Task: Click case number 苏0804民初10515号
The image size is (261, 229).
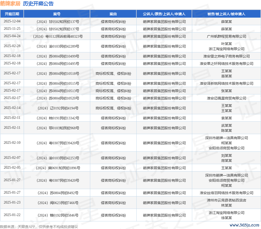Action: (58, 84)
